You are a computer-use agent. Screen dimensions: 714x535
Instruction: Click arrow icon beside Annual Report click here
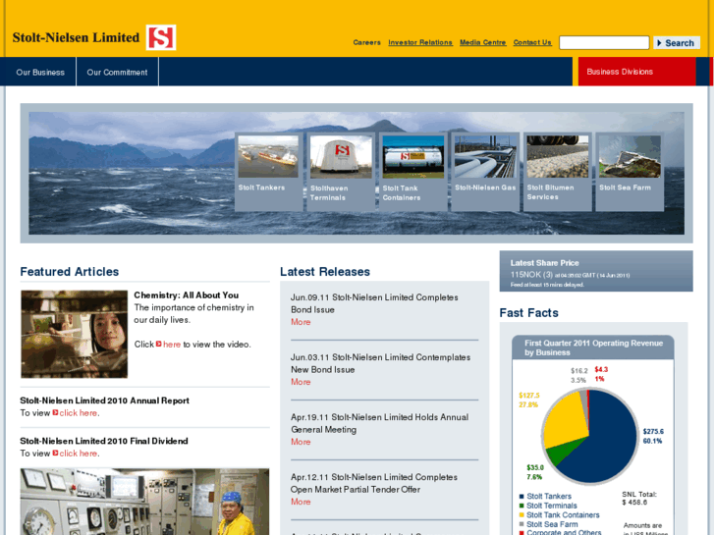[55, 412]
